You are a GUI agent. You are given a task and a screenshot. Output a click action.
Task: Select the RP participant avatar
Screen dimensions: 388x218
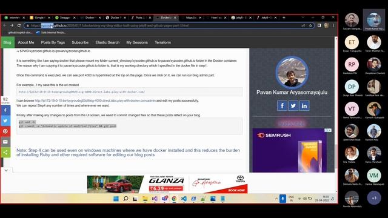point(352,65)
